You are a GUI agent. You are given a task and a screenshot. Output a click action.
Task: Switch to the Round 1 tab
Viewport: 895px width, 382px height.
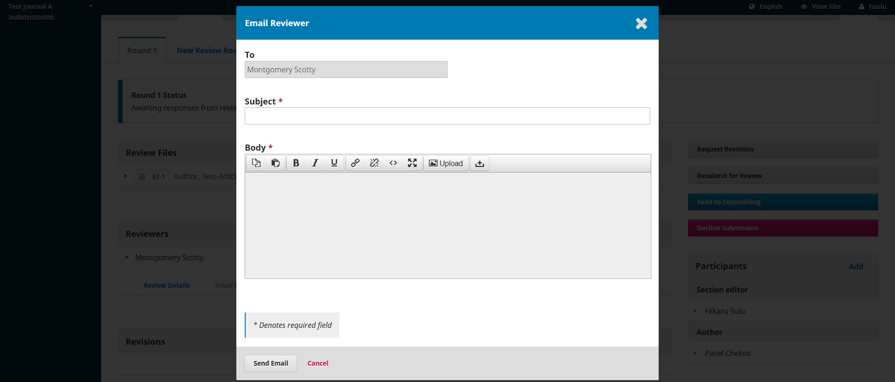pyautogui.click(x=142, y=50)
